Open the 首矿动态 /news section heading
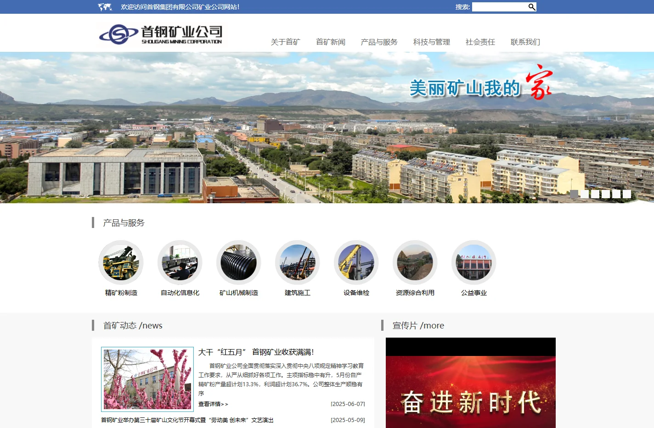The height and width of the screenshot is (428, 654). (133, 325)
